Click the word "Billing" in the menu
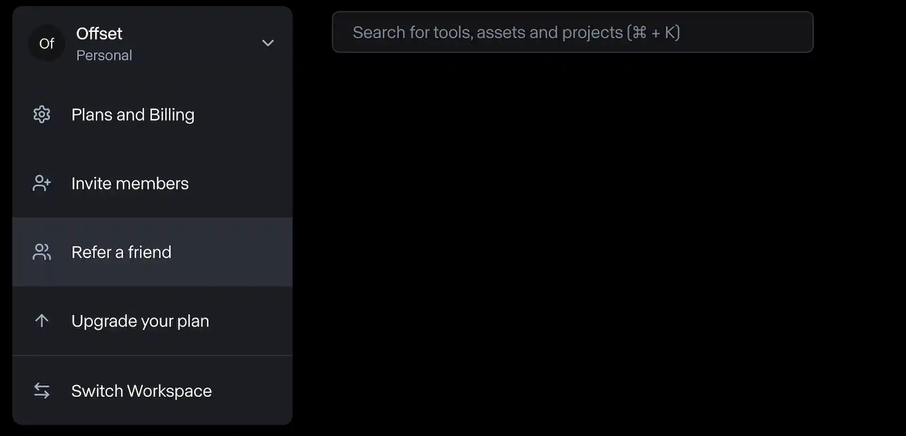 tap(172, 115)
